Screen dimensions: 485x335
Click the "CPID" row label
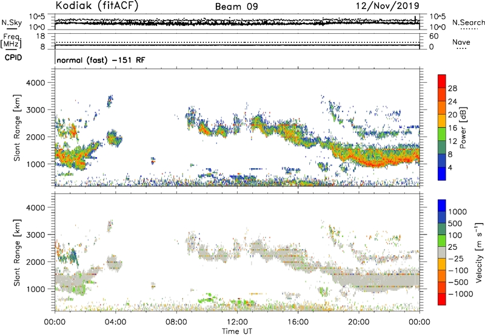click(13, 57)
